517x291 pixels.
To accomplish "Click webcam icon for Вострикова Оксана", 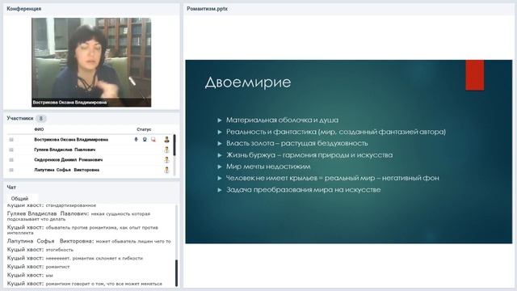I will [x=145, y=140].
